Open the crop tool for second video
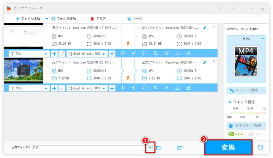Viewport: 273px width, 158px height. coord(156,88)
